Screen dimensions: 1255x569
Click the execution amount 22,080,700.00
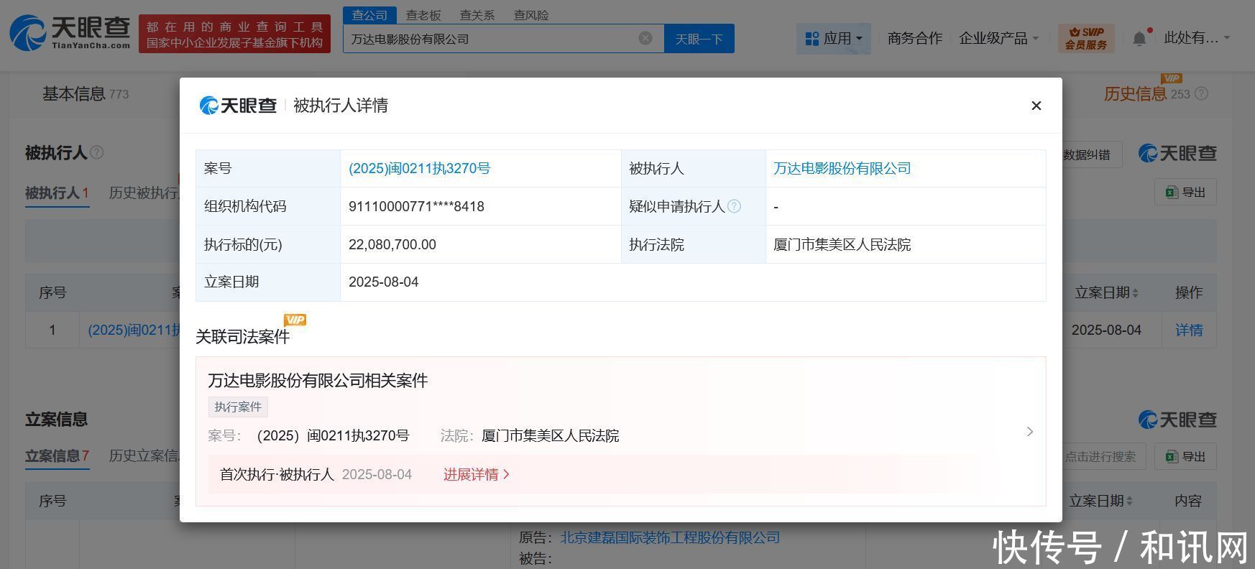392,244
